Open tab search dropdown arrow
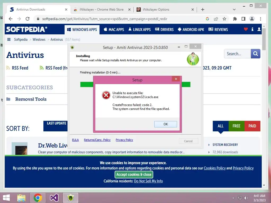The width and height of the screenshot is (271, 203). tap(234, 10)
